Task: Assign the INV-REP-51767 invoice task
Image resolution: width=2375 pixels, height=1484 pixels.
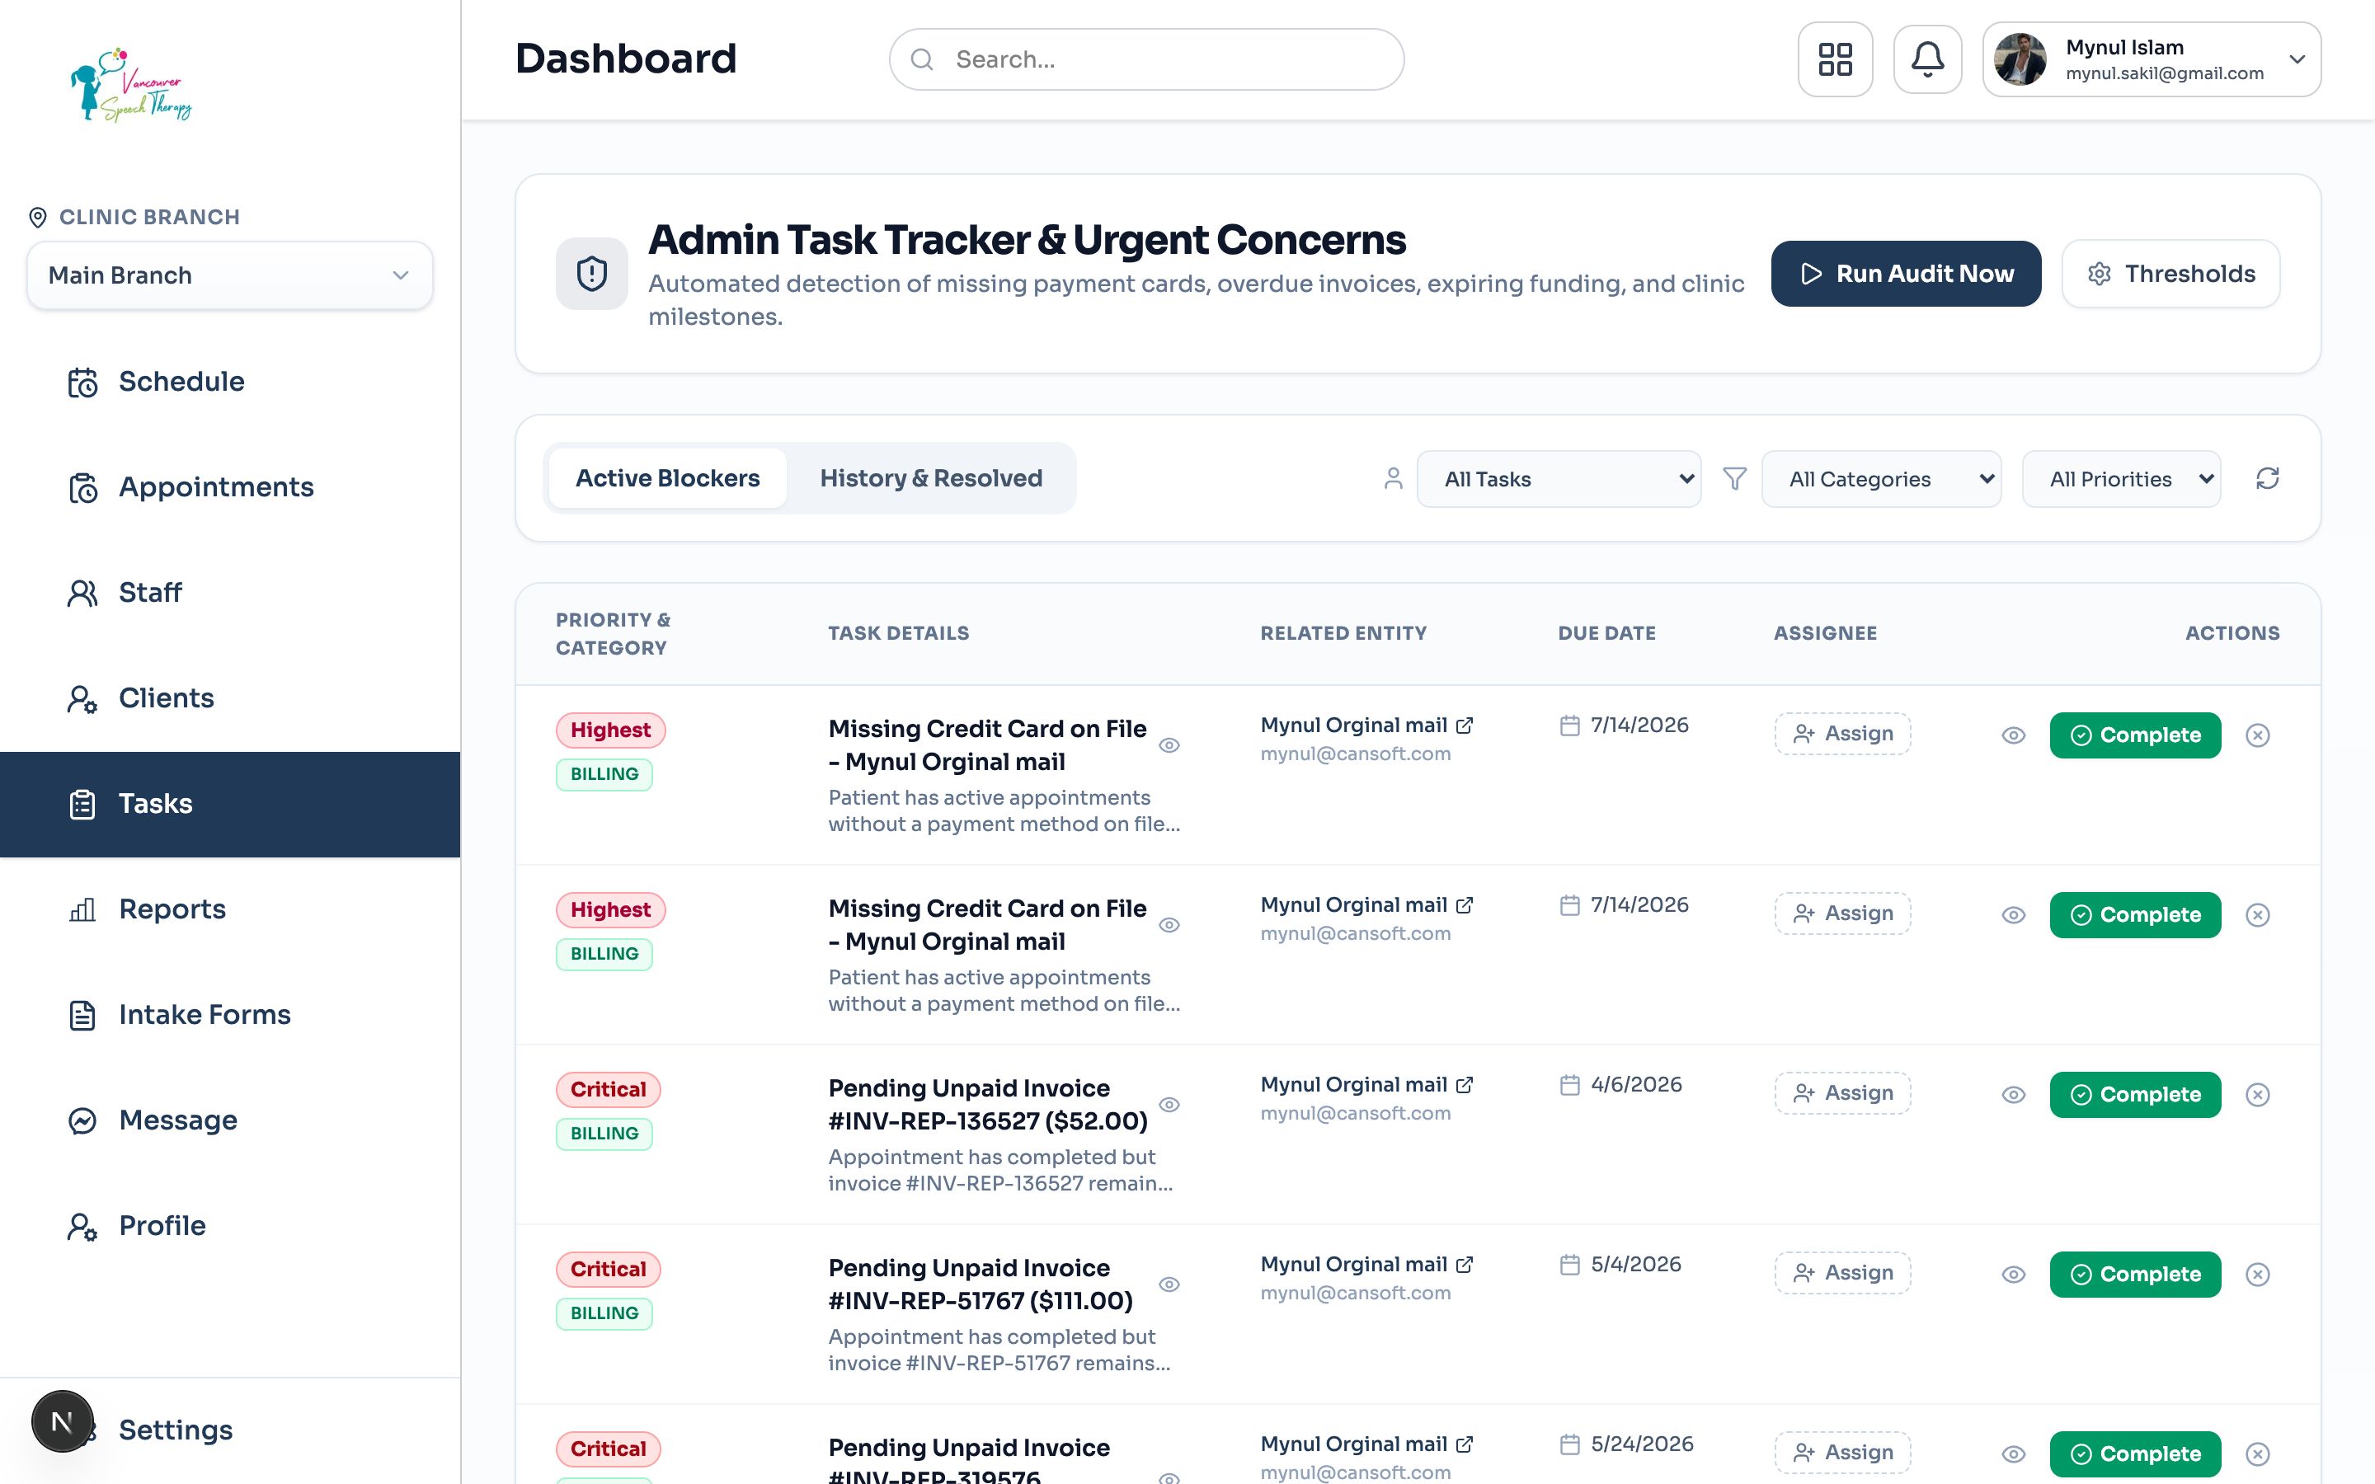Action: coord(1842,1273)
